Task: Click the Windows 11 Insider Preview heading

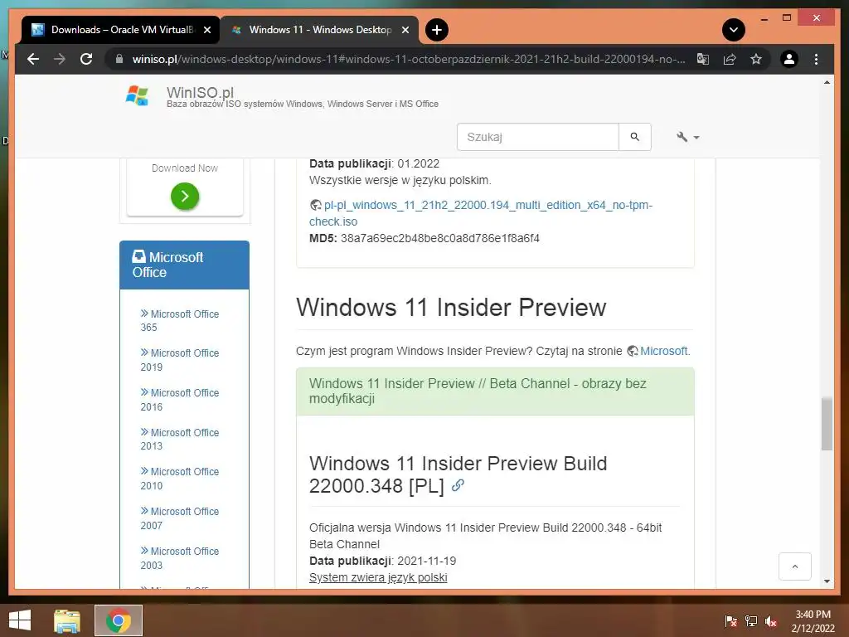Action: click(450, 307)
